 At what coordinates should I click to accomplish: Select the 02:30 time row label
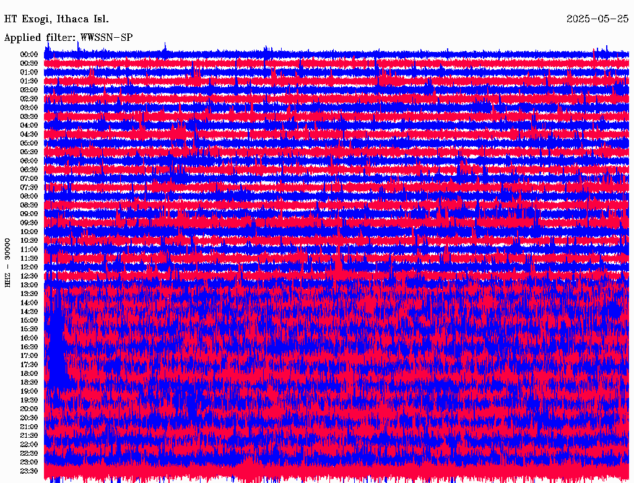[x=29, y=99]
